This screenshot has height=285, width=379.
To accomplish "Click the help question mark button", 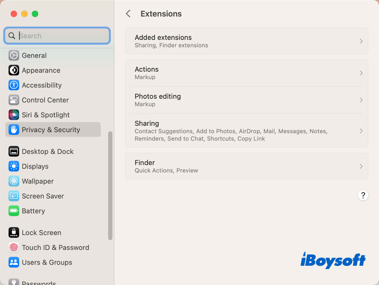I will [363, 195].
